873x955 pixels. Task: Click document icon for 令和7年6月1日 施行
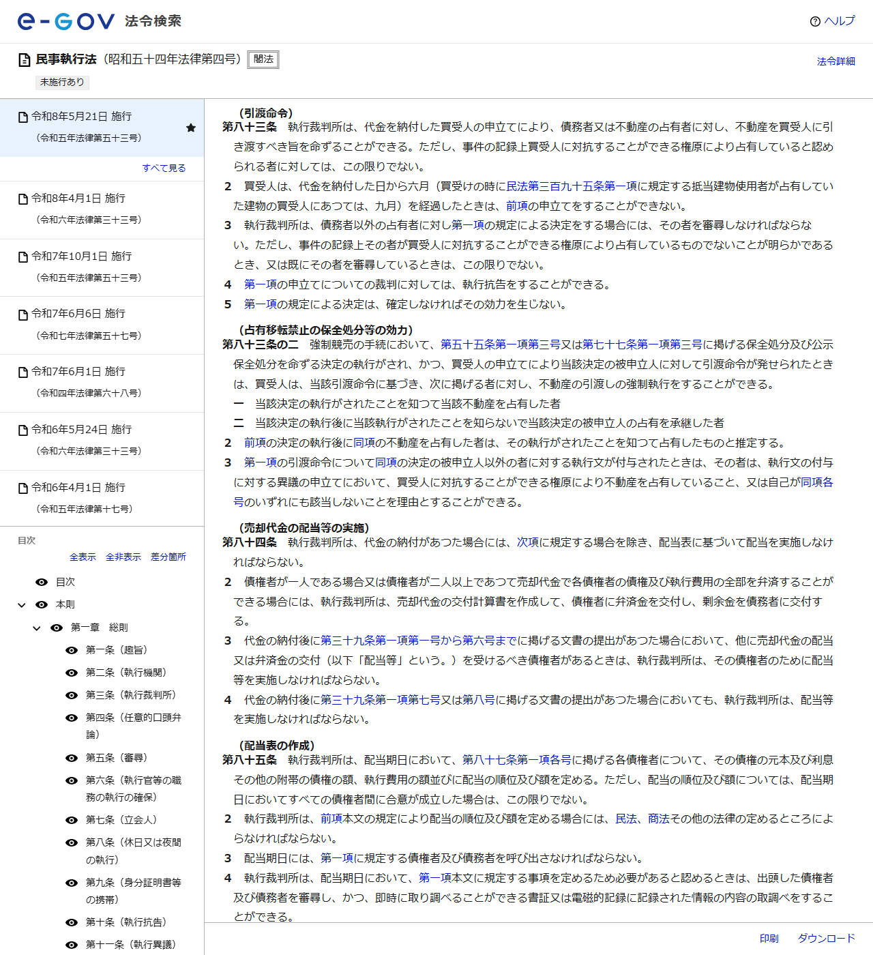click(x=23, y=372)
